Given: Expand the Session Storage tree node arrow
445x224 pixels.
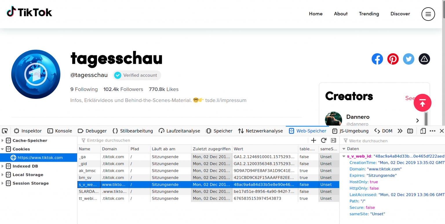Looking at the screenshot, I should (x=3, y=183).
